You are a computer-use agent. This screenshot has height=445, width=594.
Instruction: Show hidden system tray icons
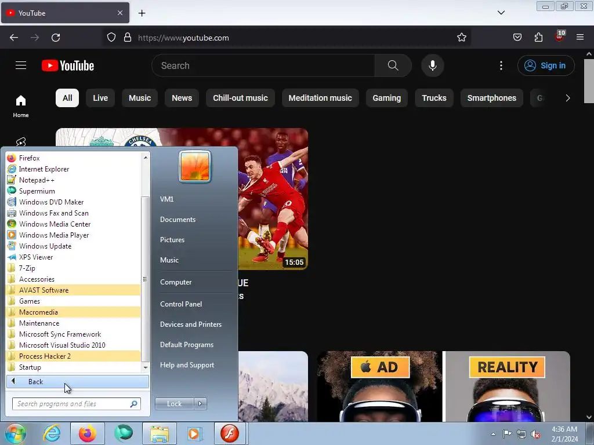point(493,434)
